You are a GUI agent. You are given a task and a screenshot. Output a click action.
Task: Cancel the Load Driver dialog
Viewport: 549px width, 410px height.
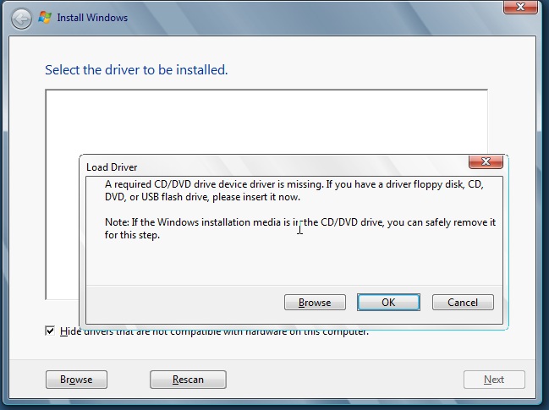[x=463, y=303]
